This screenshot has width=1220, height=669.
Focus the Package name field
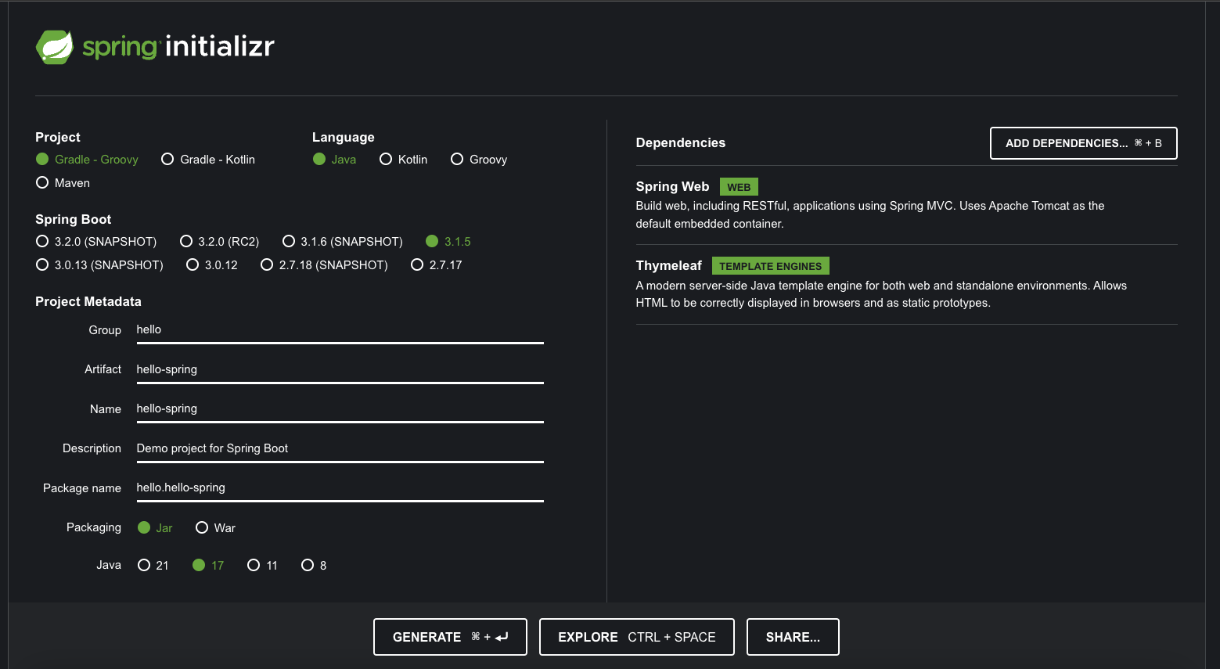click(340, 487)
